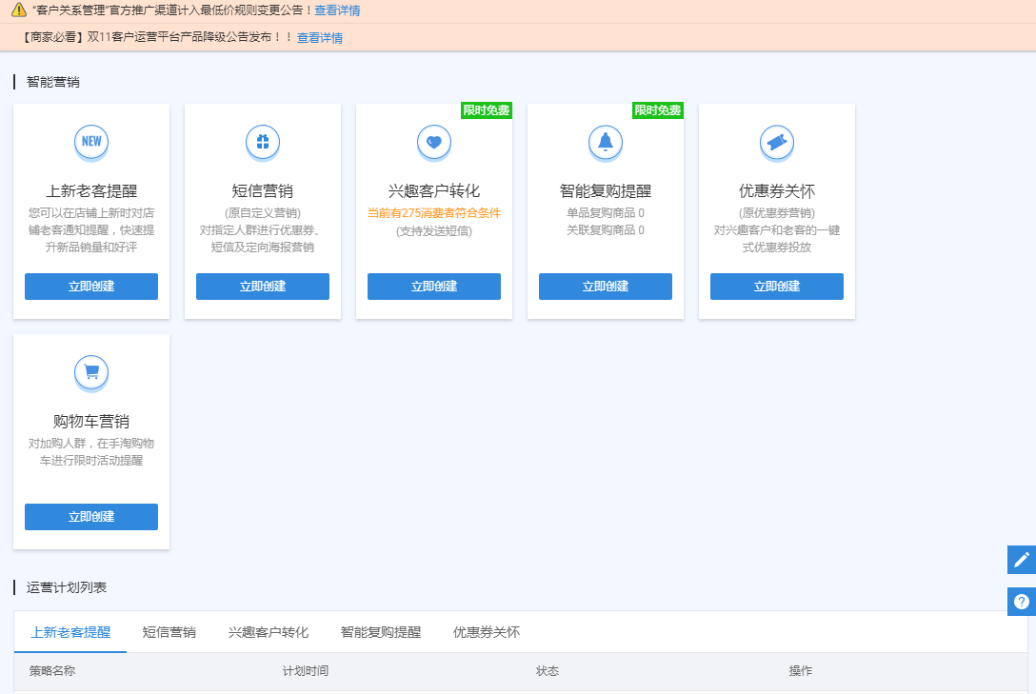
Task: Click the bell icon for 智能复购提醒
Action: click(606, 142)
